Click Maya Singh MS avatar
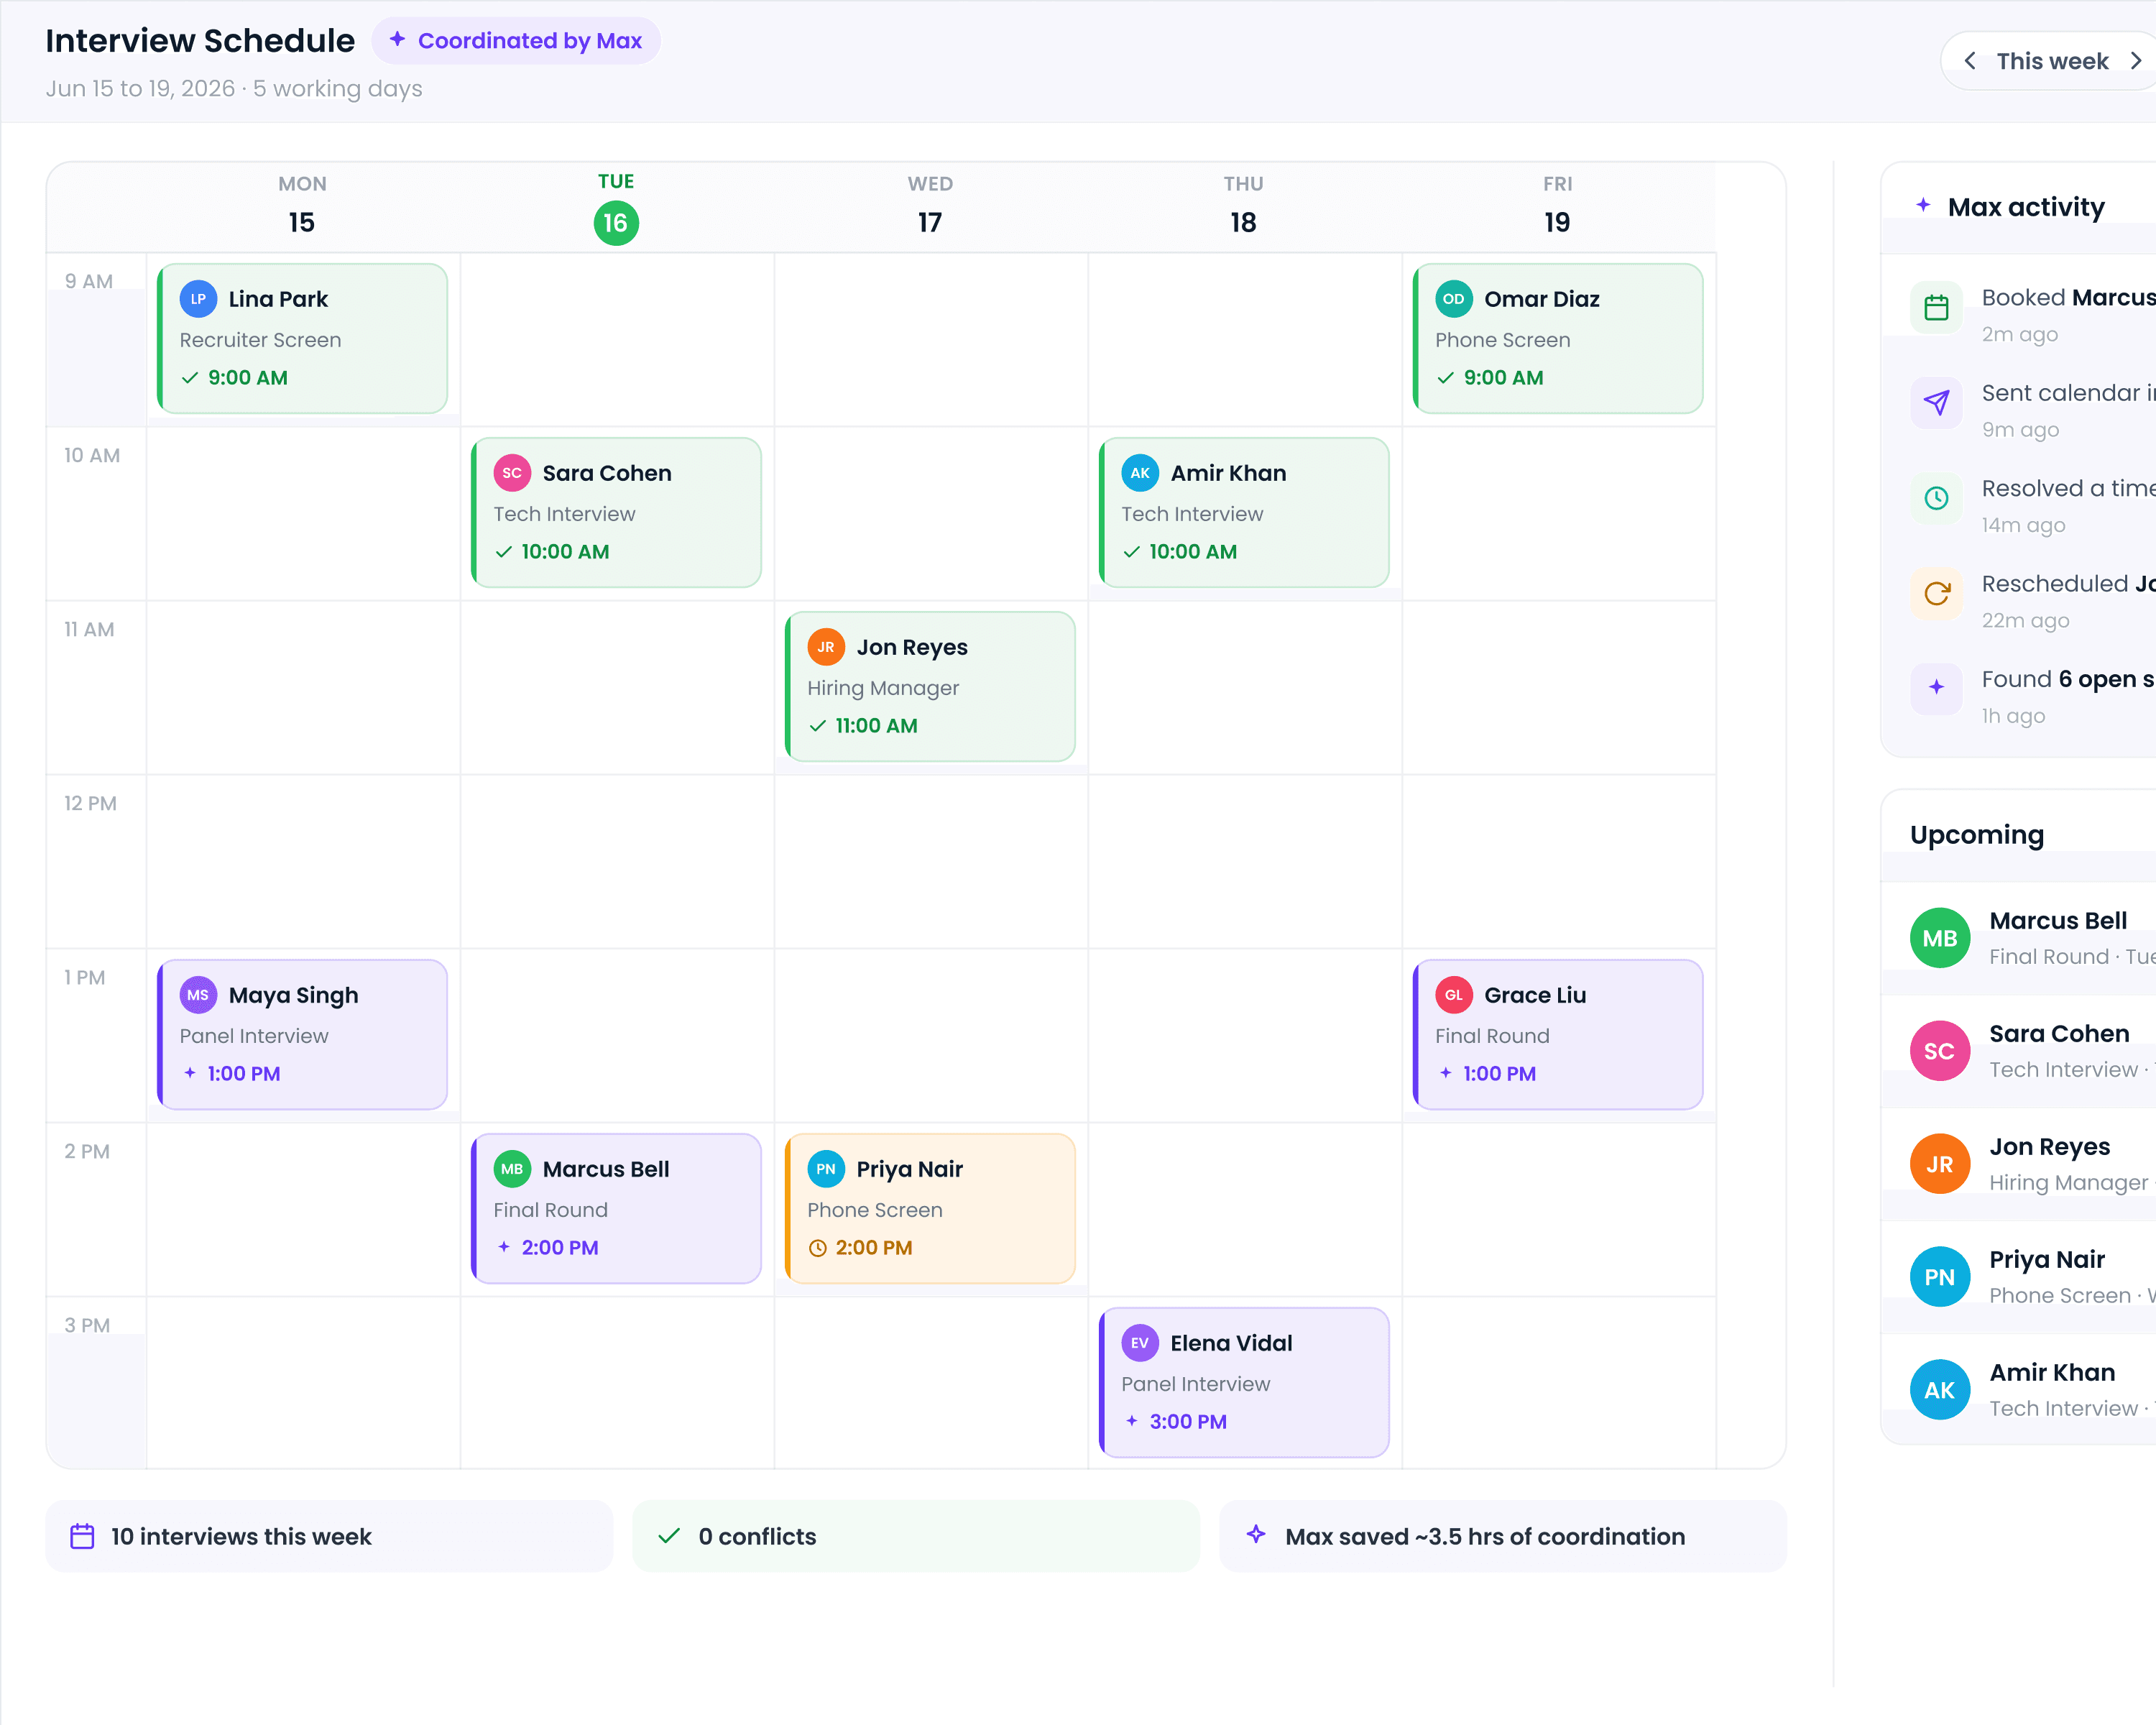2156x1725 pixels. [x=198, y=995]
